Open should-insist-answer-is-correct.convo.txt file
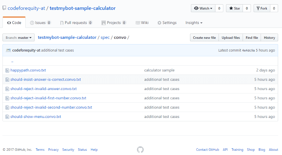The width and height of the screenshot is (282, 155). pos(46,79)
